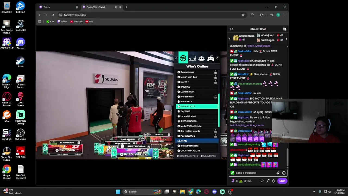Open the Recycle Bin desktop icon
This screenshot has width=348, height=196.
point(7,7)
